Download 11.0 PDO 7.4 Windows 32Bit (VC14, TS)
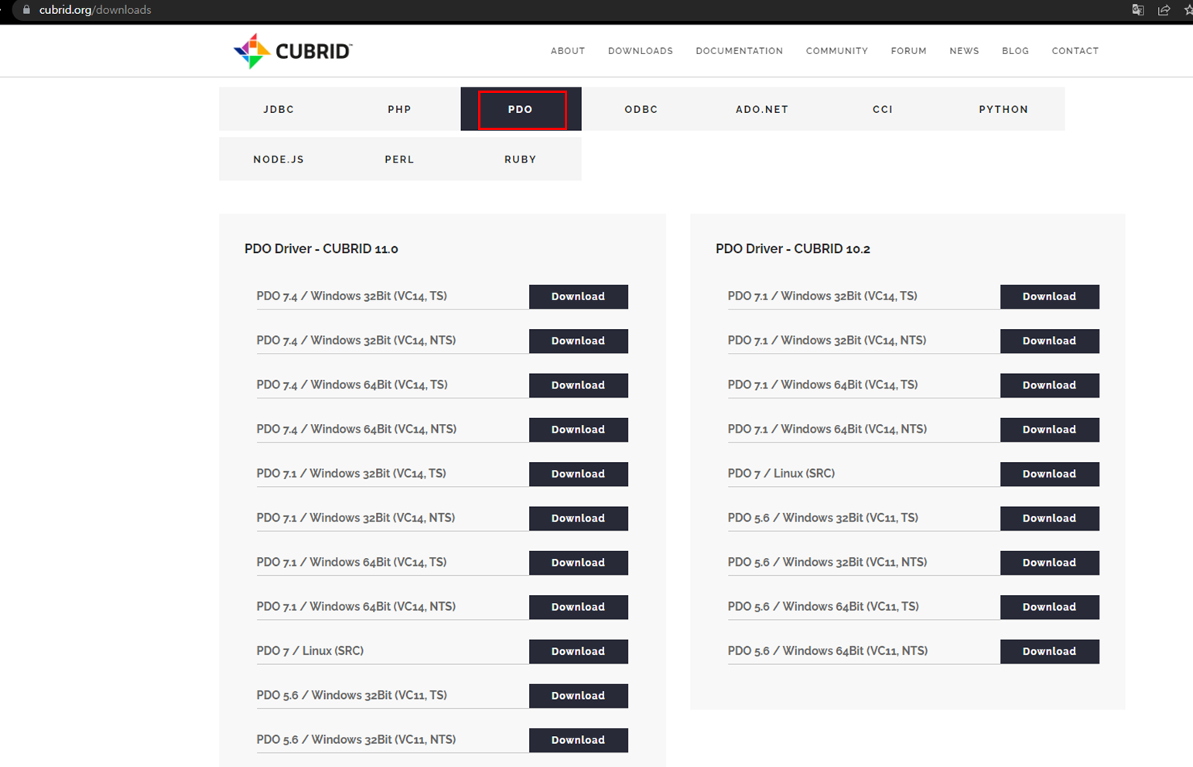1193x767 pixels. point(579,296)
